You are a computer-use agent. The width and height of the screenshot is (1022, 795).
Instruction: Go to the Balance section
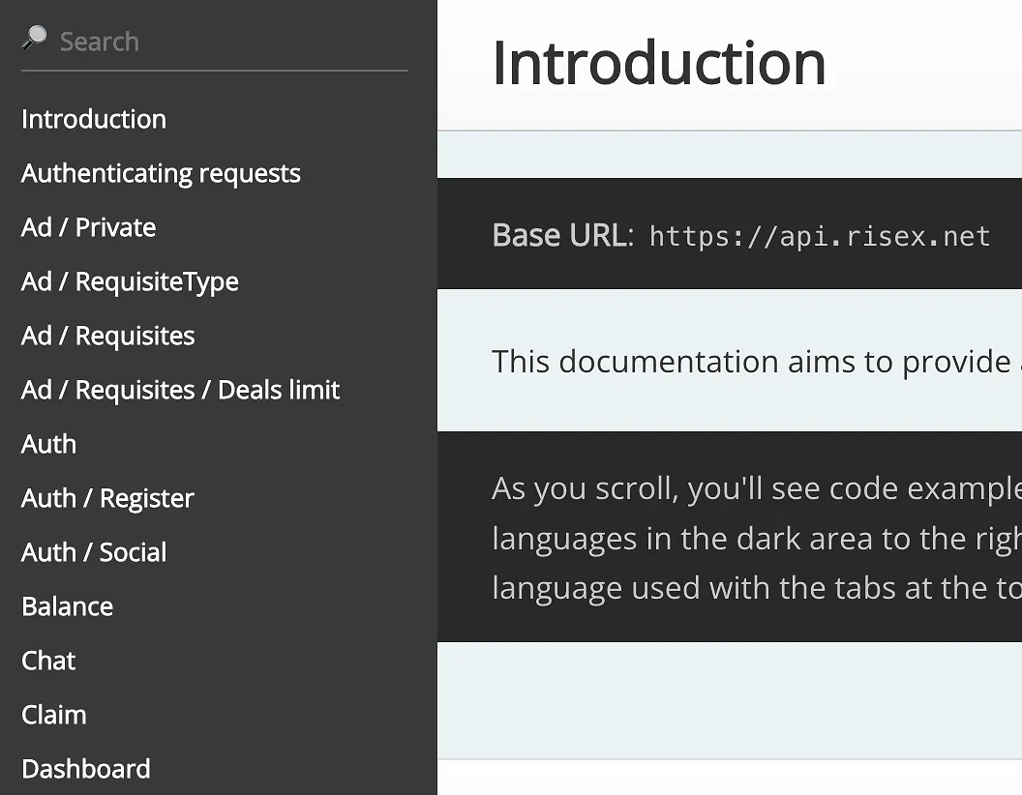67,606
